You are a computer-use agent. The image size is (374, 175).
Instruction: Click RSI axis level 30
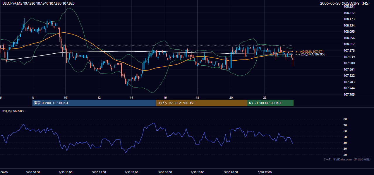(x=345, y=149)
